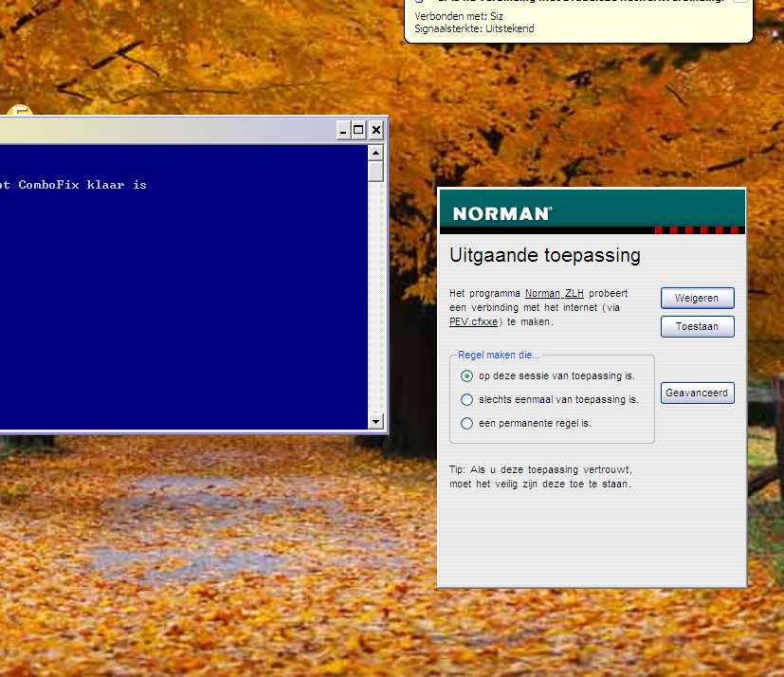784x677 pixels.
Task: Click the console vertical scrollbar thumb
Action: tap(376, 171)
